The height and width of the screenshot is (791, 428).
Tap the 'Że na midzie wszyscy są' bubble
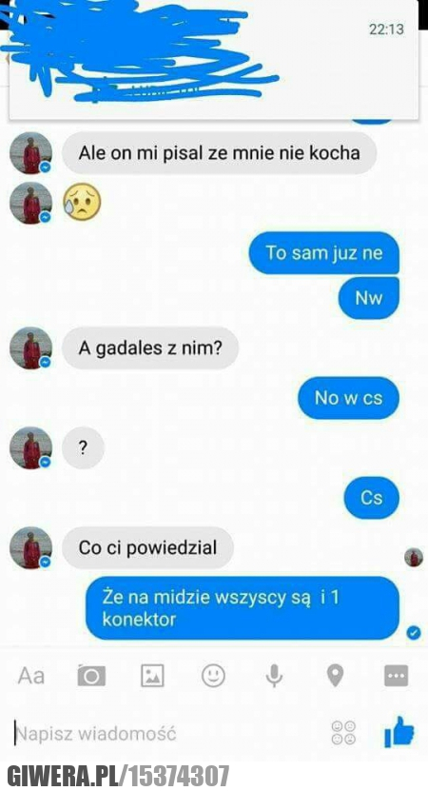click(243, 608)
